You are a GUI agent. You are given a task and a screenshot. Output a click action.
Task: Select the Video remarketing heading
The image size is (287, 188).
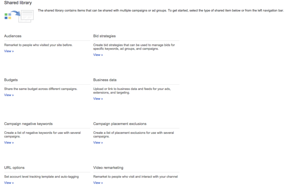tap(108, 168)
